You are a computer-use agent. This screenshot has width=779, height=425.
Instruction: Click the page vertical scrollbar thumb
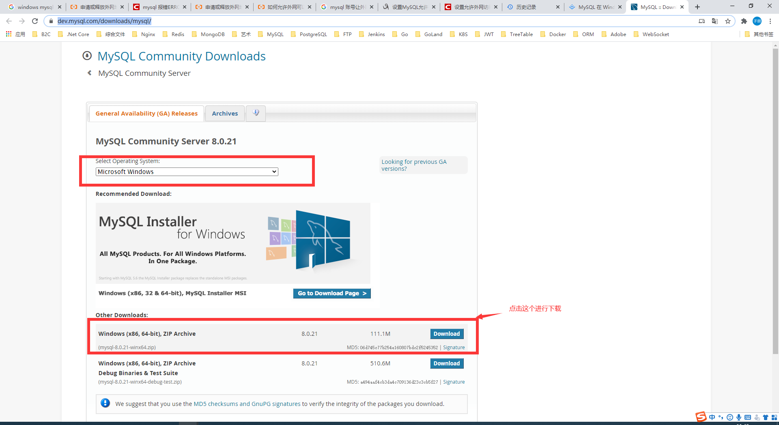click(775, 201)
